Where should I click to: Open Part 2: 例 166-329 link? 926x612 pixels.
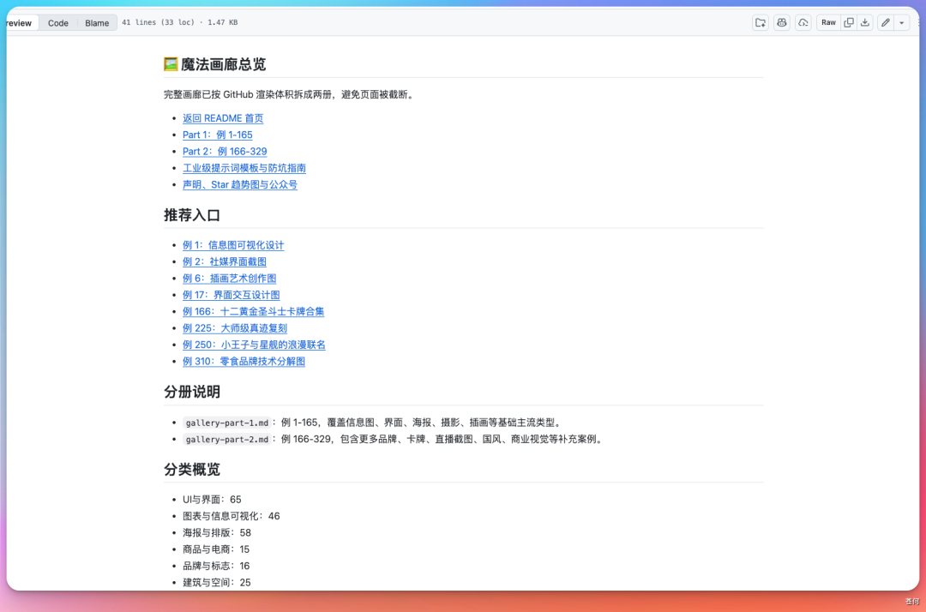click(x=225, y=151)
